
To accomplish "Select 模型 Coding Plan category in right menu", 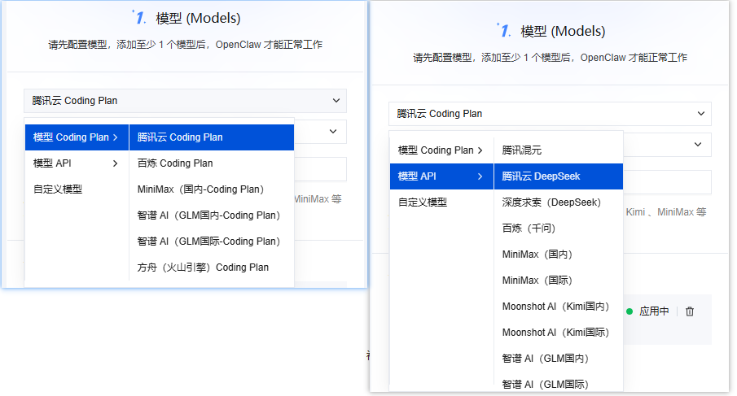I will (441, 150).
